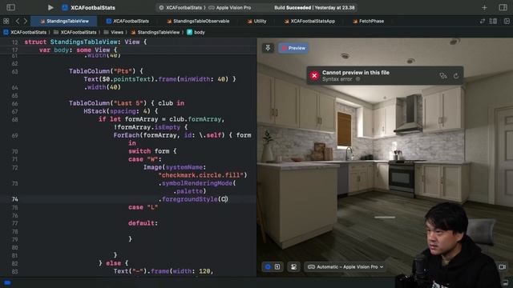Click the red error X icon

[x=314, y=76]
